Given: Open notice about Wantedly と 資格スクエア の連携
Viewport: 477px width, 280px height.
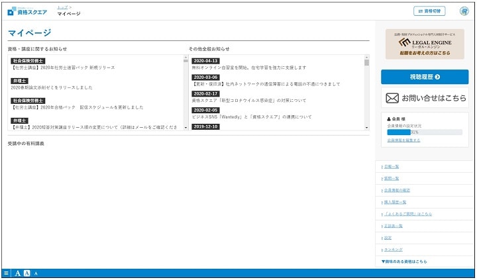Looking at the screenshot, I should click(x=252, y=117).
